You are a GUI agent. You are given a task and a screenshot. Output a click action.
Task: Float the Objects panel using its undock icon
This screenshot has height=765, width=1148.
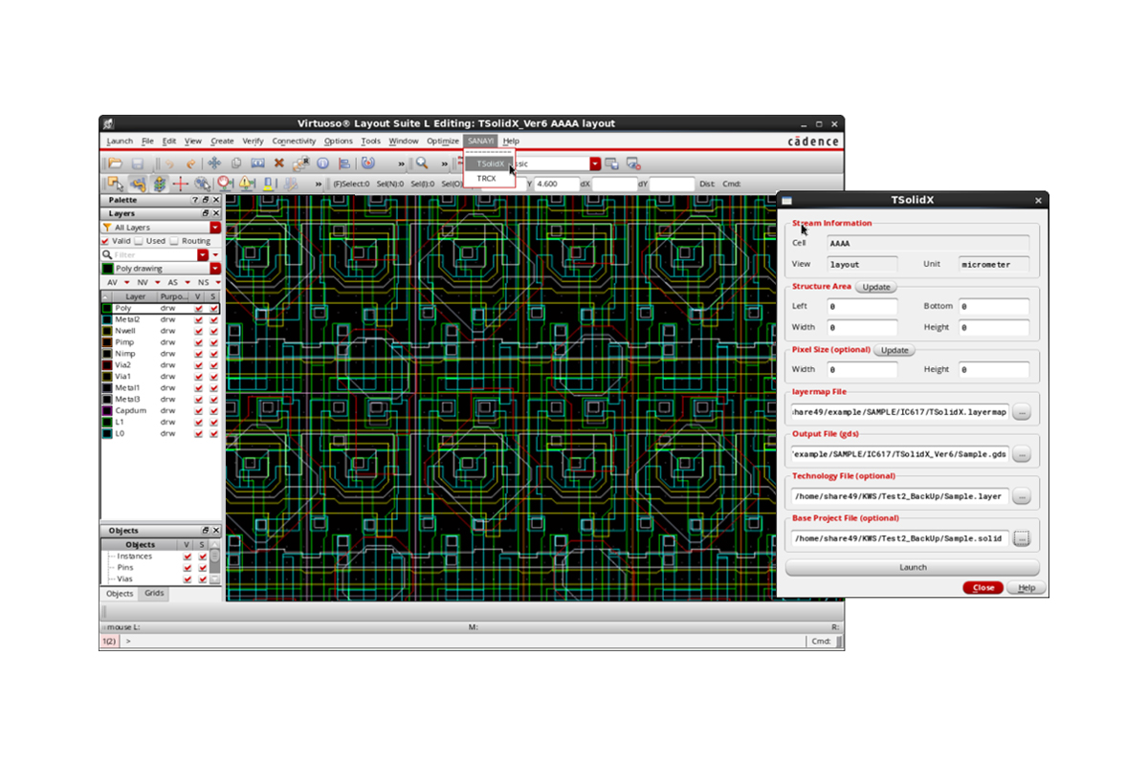205,530
